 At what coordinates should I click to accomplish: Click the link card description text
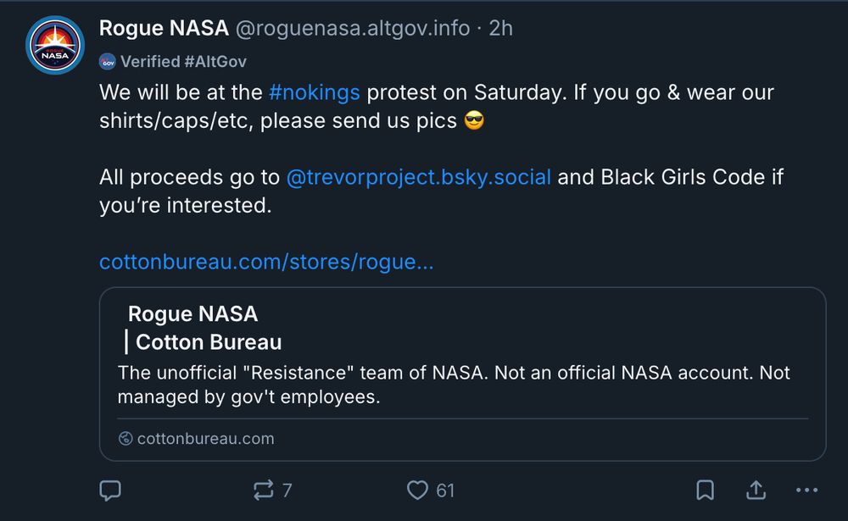click(454, 385)
